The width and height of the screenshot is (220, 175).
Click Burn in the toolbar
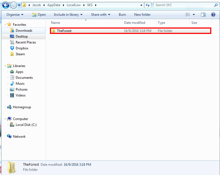tap(122, 15)
